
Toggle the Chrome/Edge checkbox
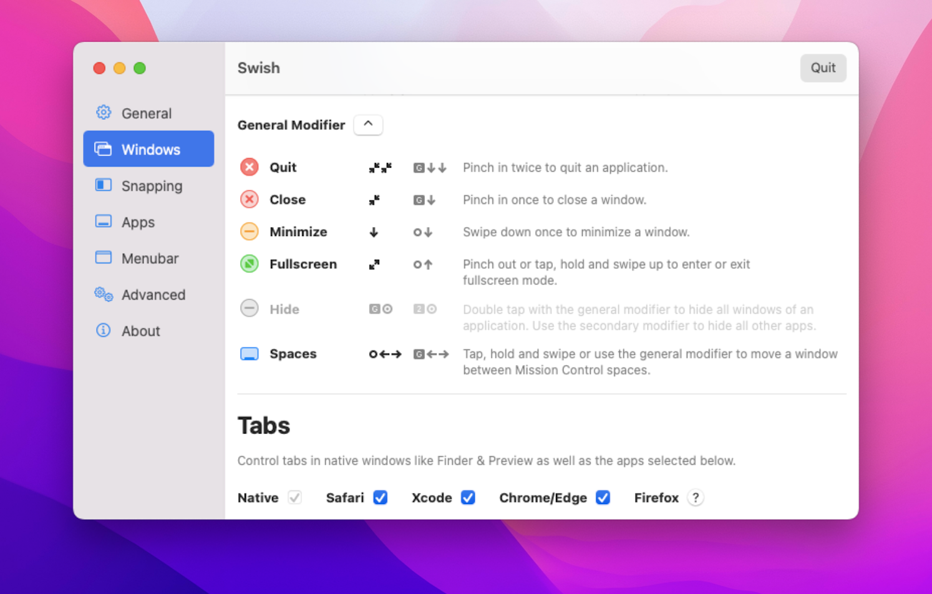(x=603, y=497)
